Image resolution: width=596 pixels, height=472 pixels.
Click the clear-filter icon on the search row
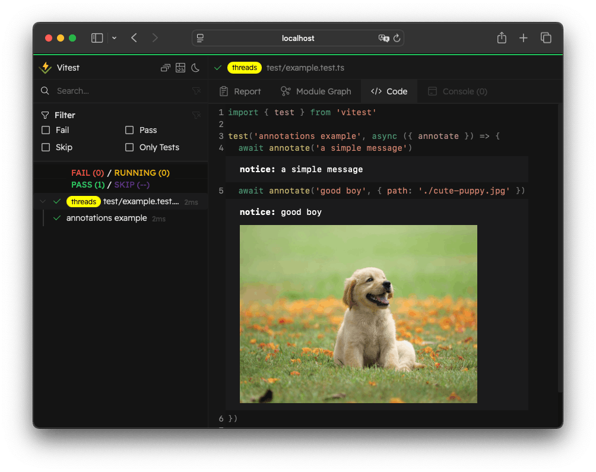(196, 91)
